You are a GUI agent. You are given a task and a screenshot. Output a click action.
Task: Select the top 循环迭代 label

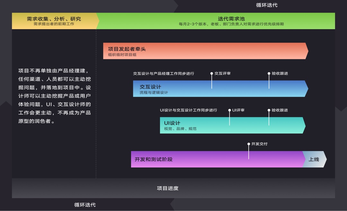pos(267,5)
